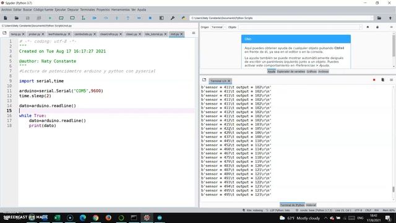Switch to Explorador de variables tab
Viewport: 396px width, 223px height.
[x=291, y=72]
